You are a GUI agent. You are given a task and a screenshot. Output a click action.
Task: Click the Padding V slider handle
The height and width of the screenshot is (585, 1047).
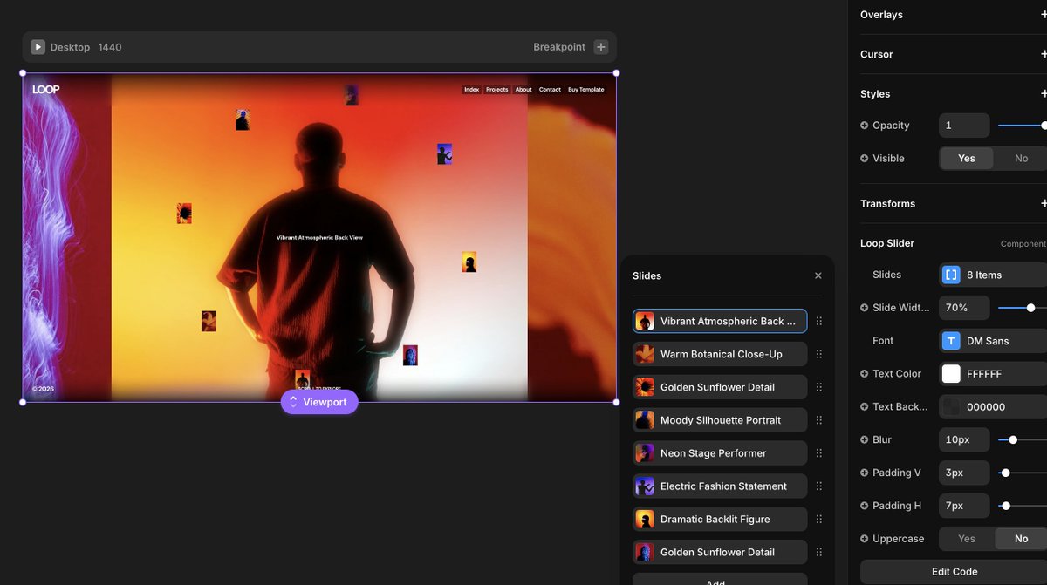click(x=1005, y=473)
